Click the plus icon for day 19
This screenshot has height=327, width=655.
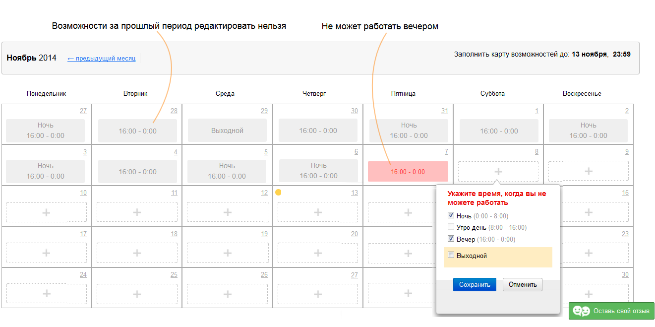(228, 253)
